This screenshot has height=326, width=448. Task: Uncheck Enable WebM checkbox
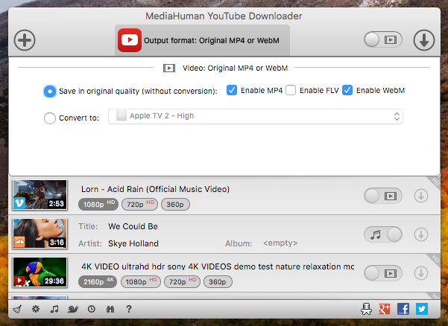click(347, 90)
